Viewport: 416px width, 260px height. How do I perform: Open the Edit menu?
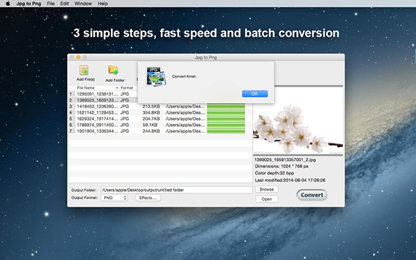64,3
